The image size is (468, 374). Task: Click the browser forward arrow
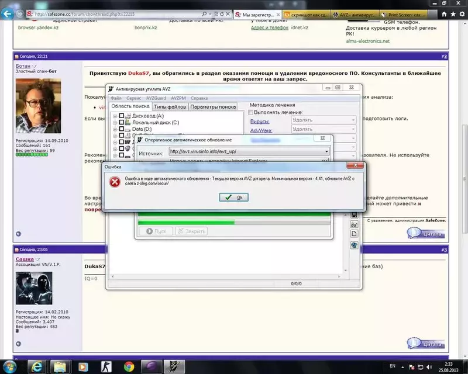tap(20, 13)
